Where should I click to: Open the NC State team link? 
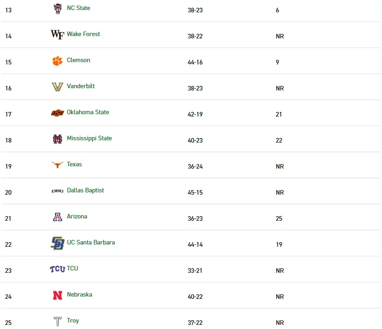[79, 8]
